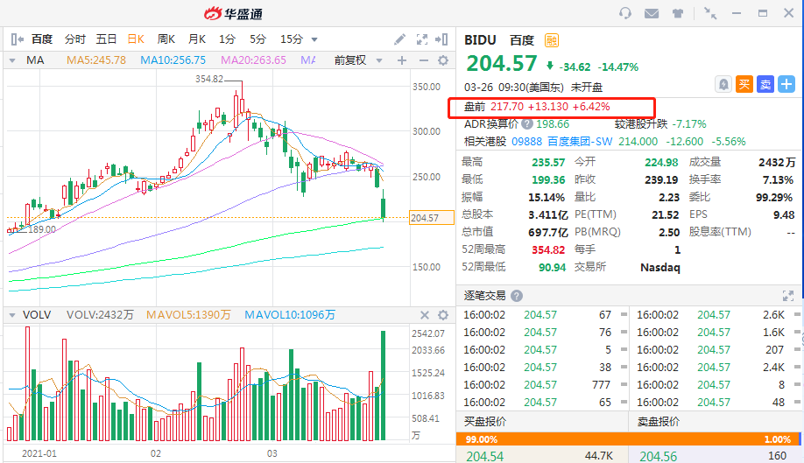Expand the 逐笔交易 panel icon
The width and height of the screenshot is (804, 463).
click(788, 296)
